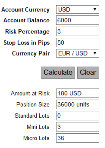Click the Standard Lots result field
Viewport: 105px width, 148px height.
pos(77,116)
